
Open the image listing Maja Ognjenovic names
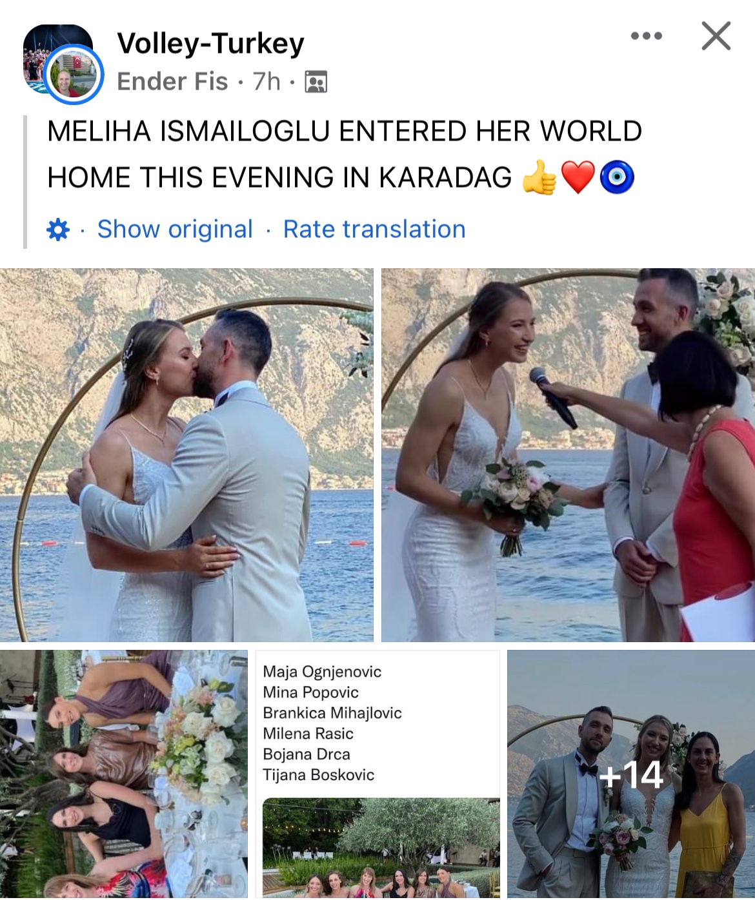378,774
